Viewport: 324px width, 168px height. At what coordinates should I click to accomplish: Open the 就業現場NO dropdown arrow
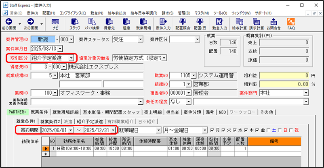[x=55, y=75]
